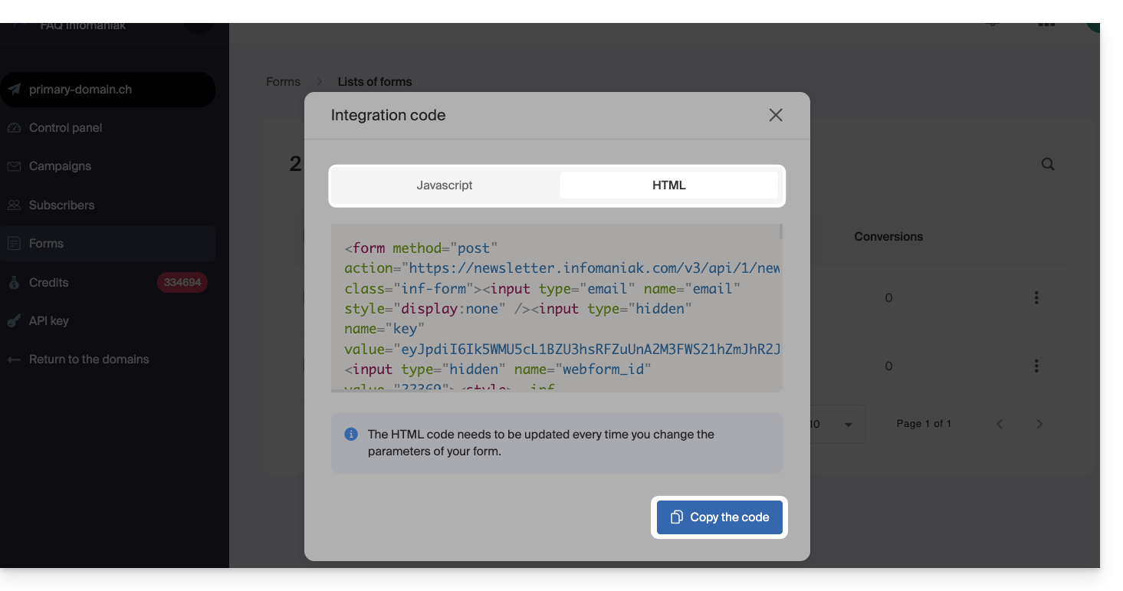Screen dimensions: 1123x591
Task: Open Credits page showing 334694
Action: coord(49,283)
